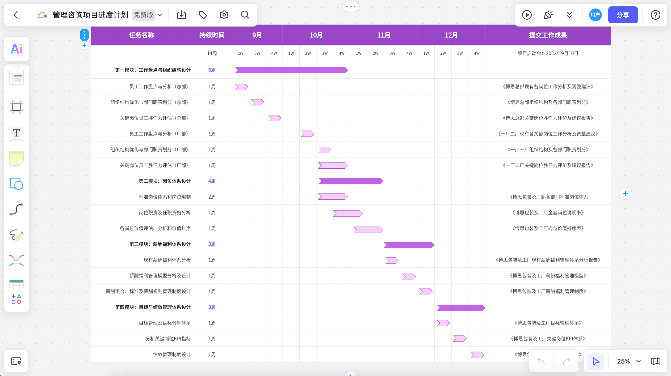Image resolution: width=671 pixels, height=376 pixels.
Task: Click bar in 分析关键岗位KPI指标 row
Action: pyautogui.click(x=460, y=339)
